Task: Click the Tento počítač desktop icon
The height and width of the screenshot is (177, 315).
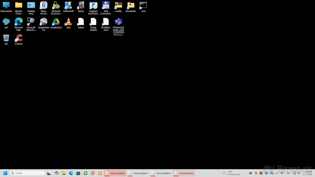Action: tap(6, 5)
